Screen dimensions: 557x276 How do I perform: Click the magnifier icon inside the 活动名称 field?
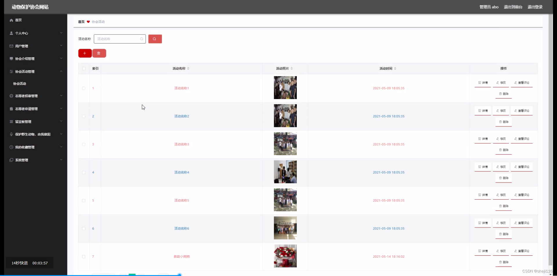coord(142,39)
